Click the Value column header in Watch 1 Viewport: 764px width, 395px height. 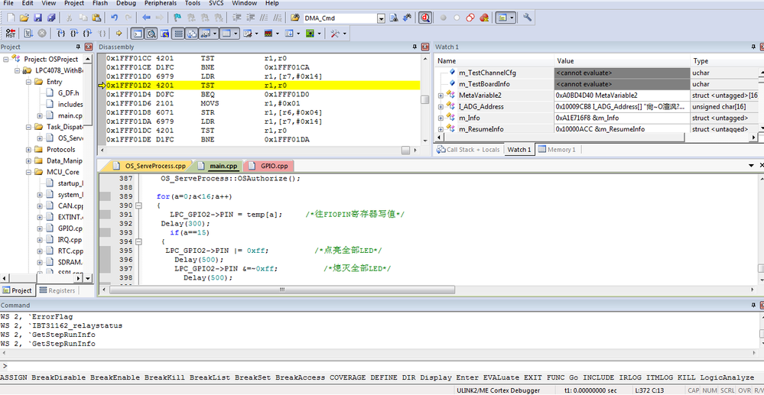pyautogui.click(x=622, y=61)
